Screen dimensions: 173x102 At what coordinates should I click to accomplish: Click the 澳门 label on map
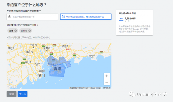[x=41, y=76]
